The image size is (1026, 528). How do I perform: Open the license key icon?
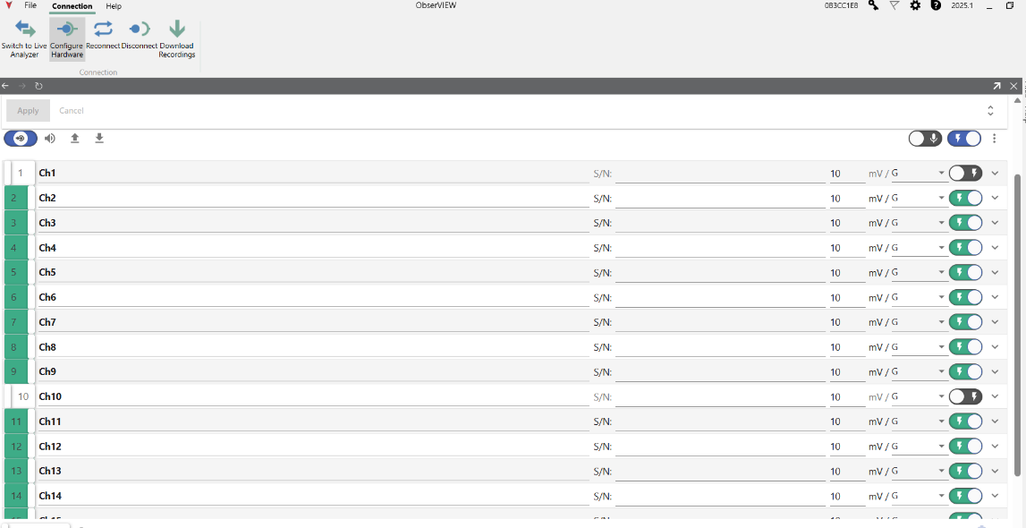873,5
